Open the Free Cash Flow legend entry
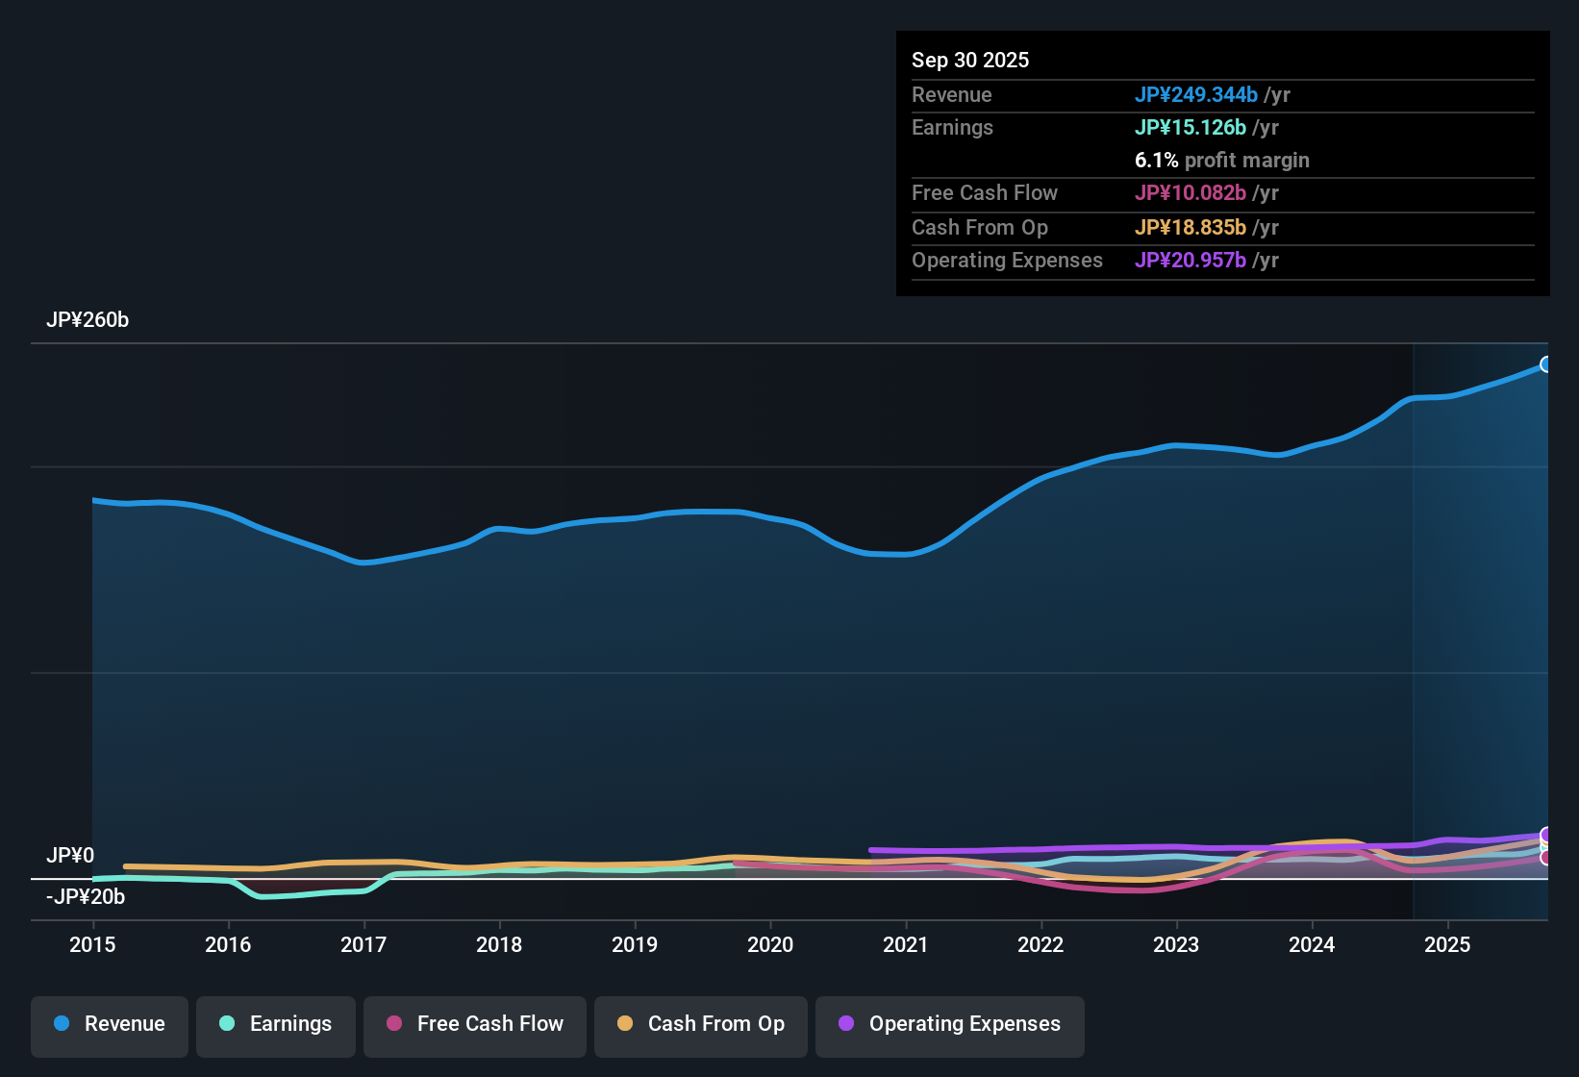1579x1077 pixels. 474,1025
